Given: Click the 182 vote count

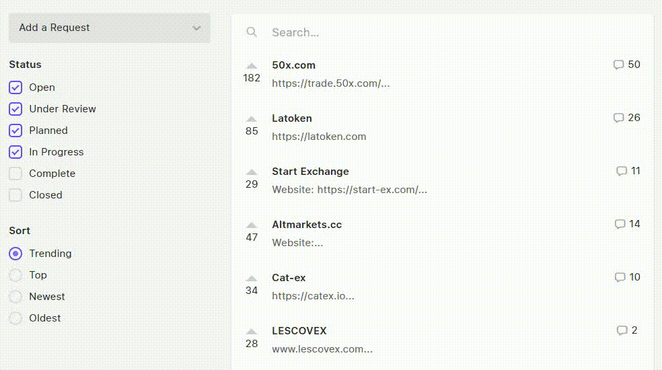Looking at the screenshot, I should pos(252,78).
